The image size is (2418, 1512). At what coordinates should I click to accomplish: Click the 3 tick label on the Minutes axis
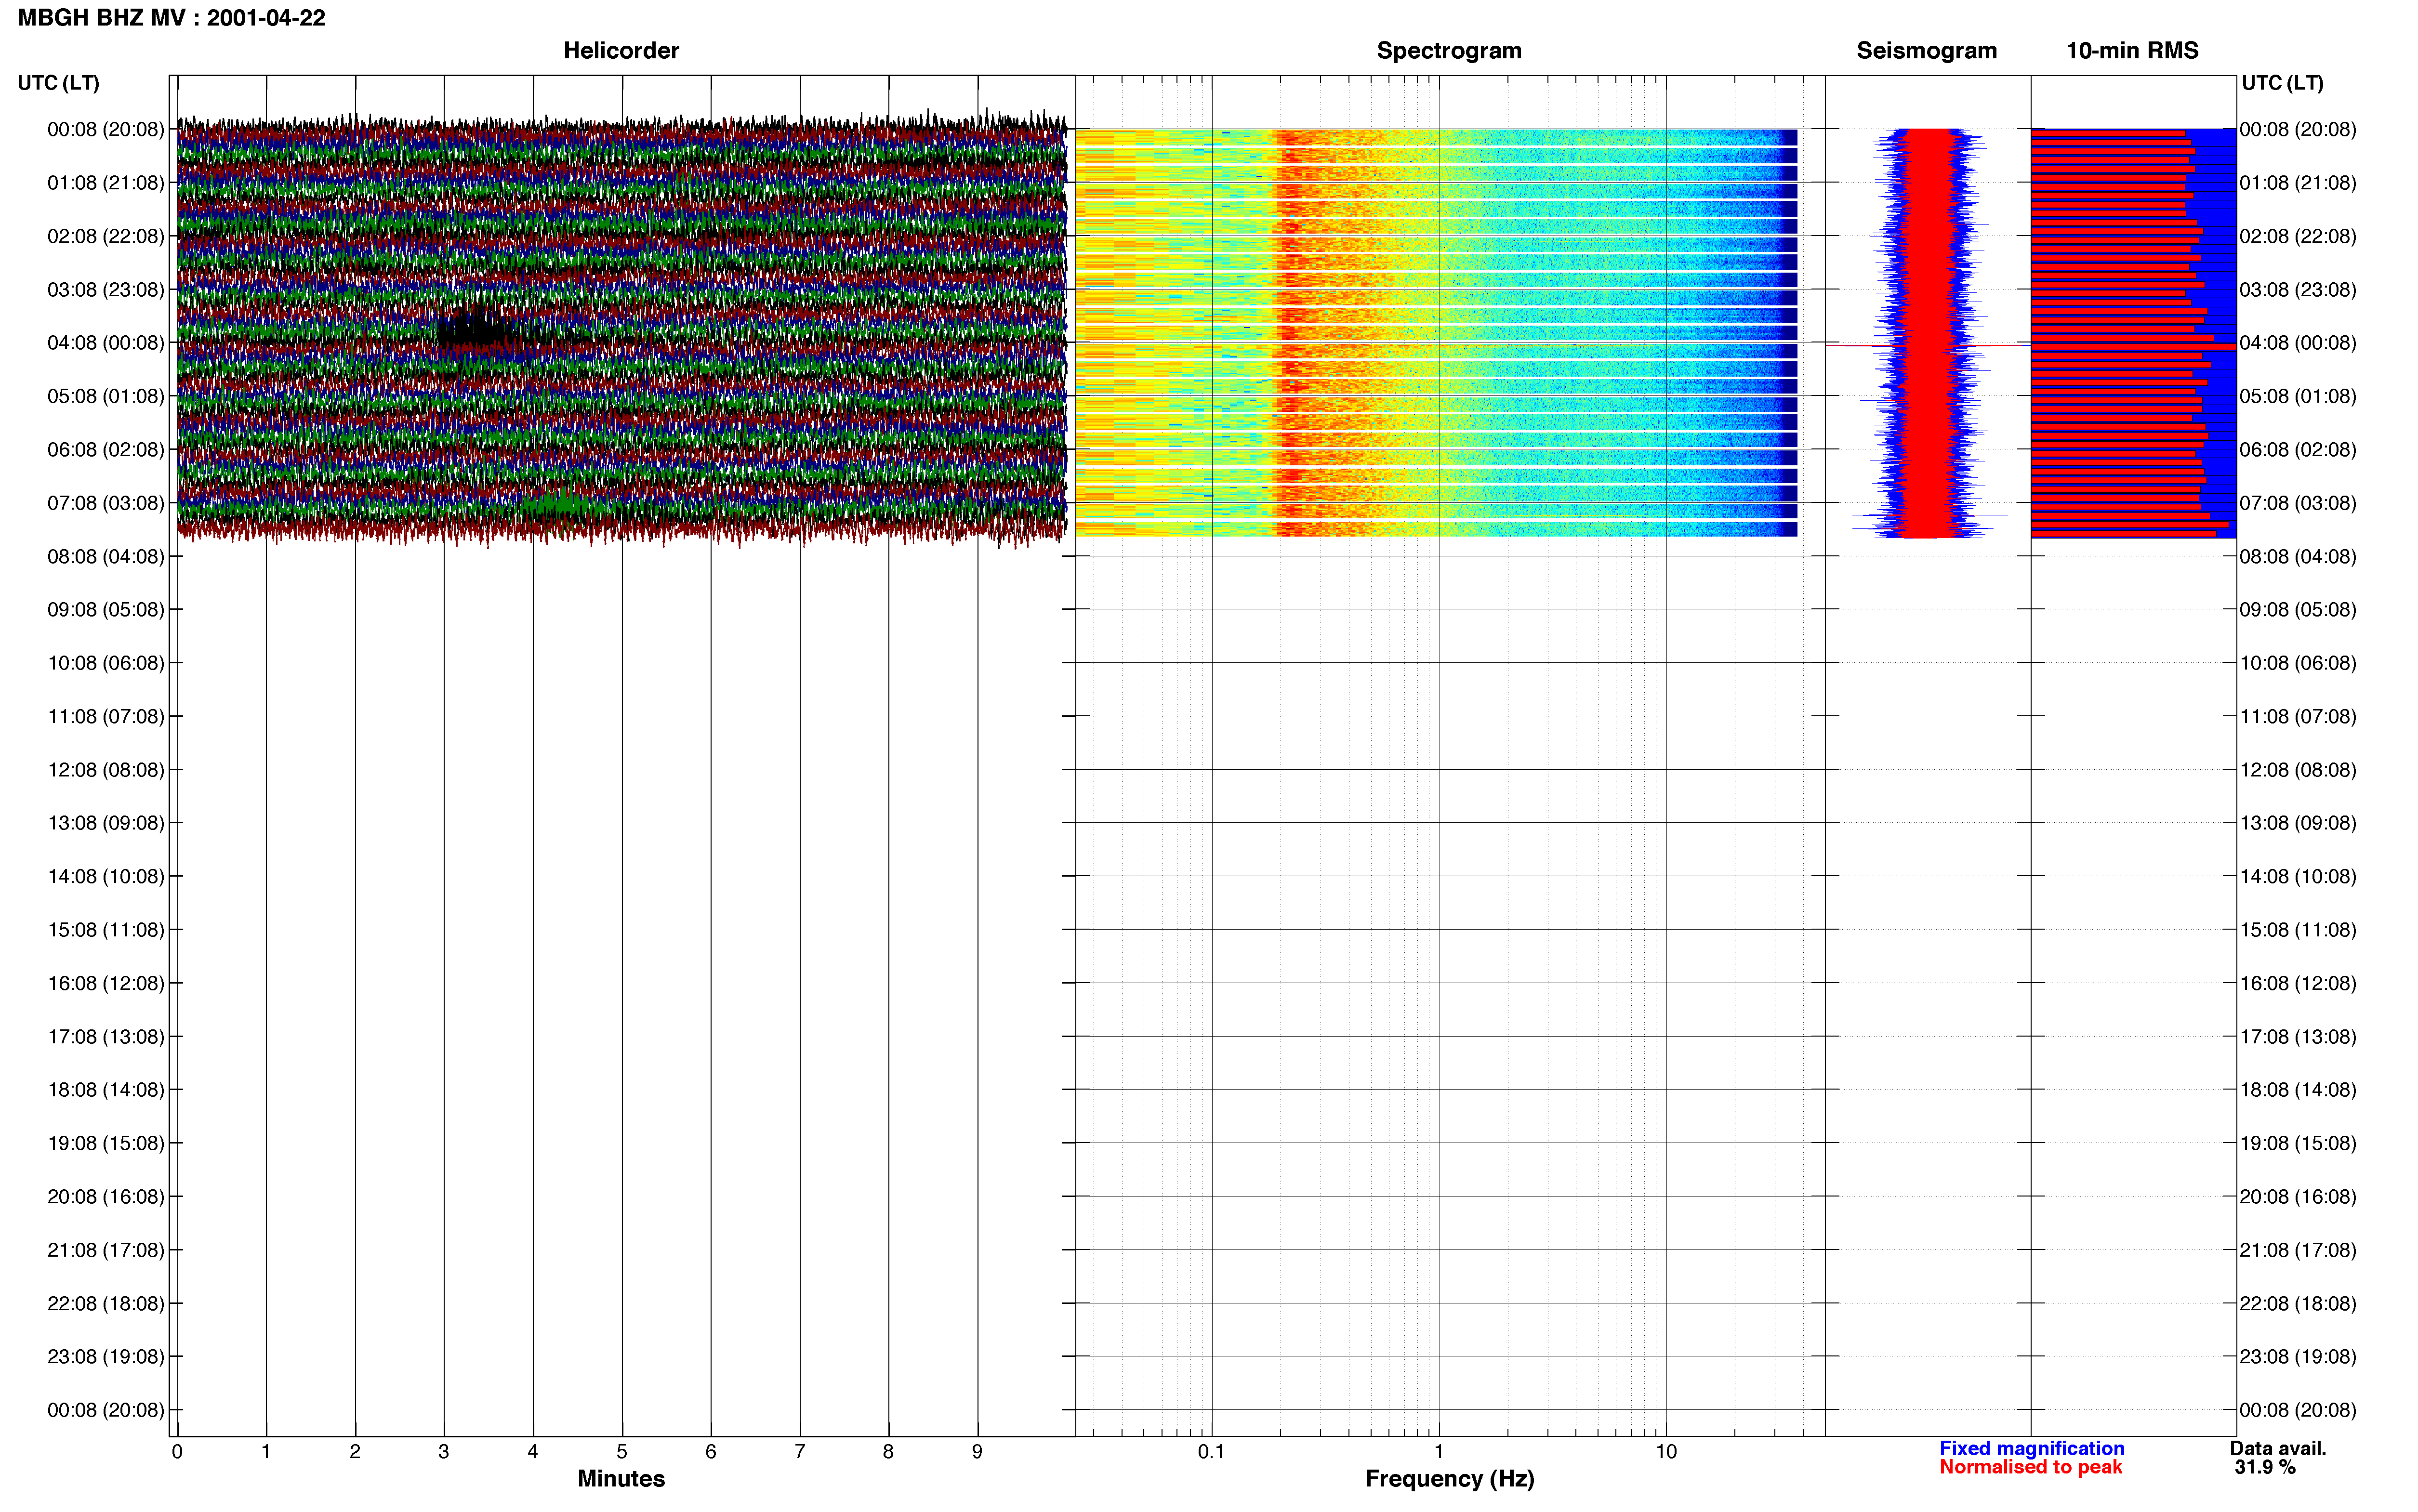[x=444, y=1452]
